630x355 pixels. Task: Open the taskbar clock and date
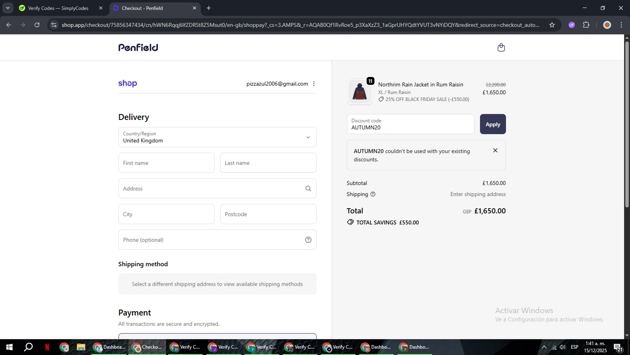click(x=595, y=347)
